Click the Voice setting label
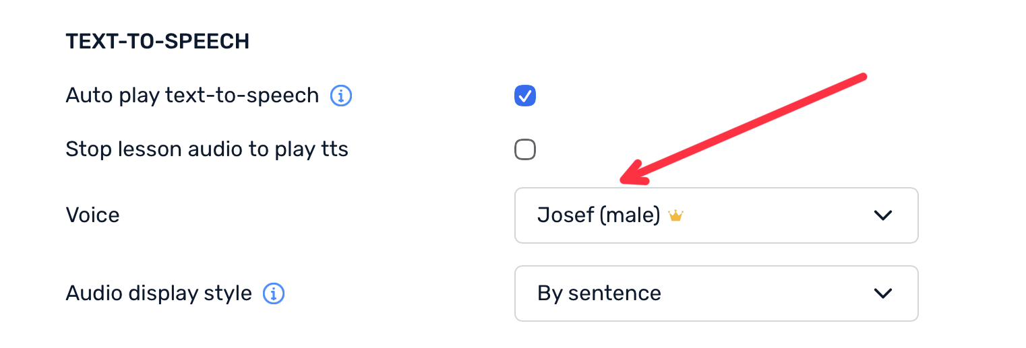Viewport: 1026px width, 348px height. 92,215
